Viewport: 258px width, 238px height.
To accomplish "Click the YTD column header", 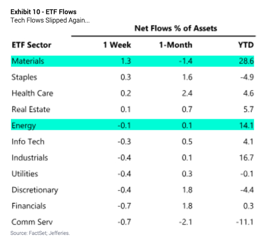I will click(x=246, y=45).
